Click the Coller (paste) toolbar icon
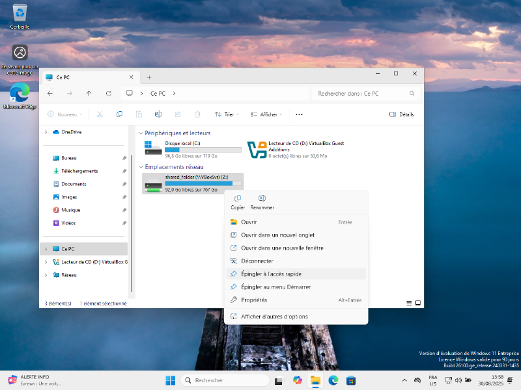Image resolution: width=521 pixels, height=390 pixels. 139,114
